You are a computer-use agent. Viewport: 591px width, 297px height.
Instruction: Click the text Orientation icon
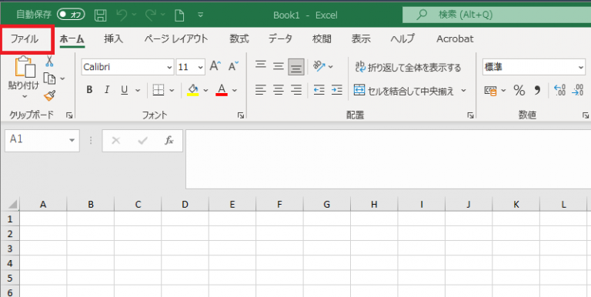tap(319, 66)
